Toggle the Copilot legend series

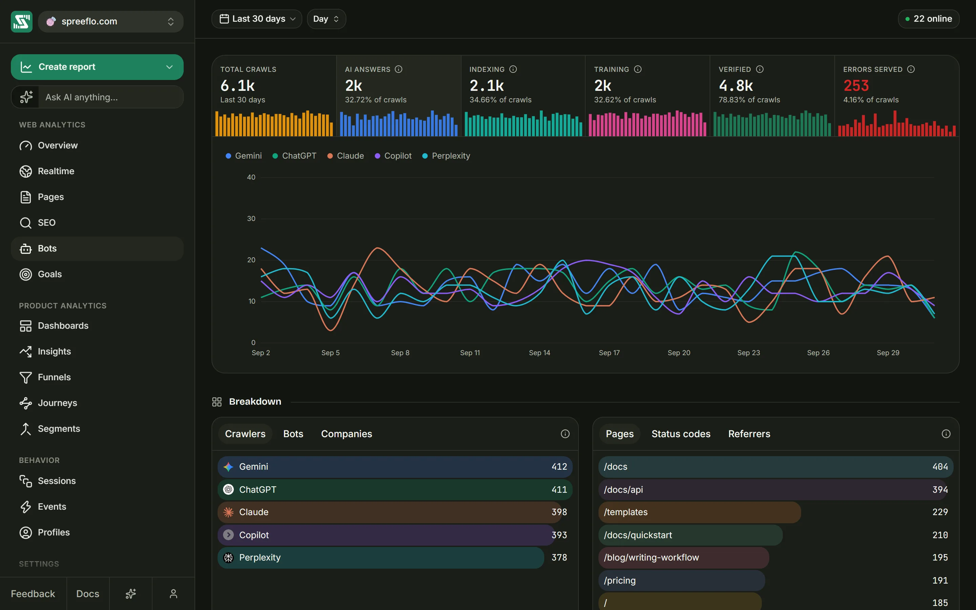pos(393,156)
